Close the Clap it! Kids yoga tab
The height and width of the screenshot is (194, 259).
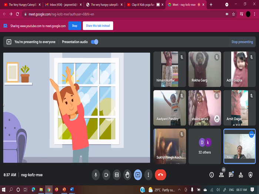pos(162,5)
